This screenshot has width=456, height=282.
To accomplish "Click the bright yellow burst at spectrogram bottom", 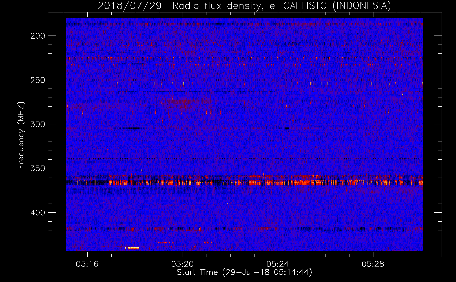I will 132,248.
